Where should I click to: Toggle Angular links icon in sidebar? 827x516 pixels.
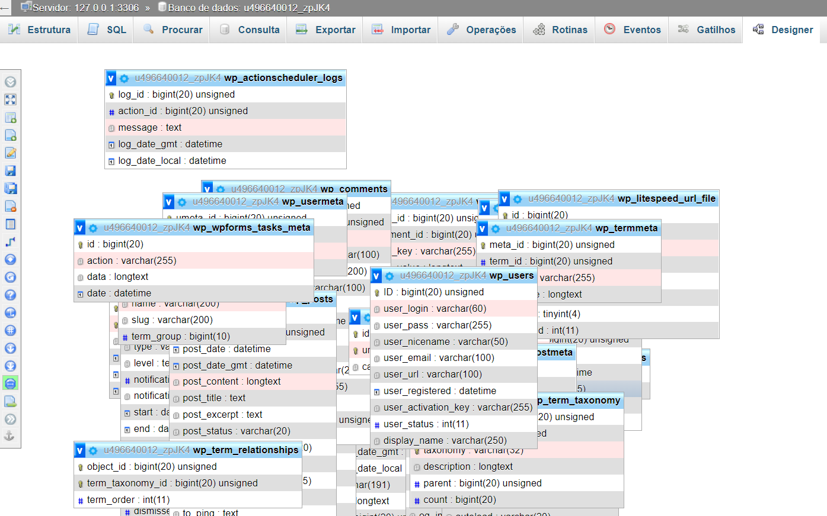10,313
